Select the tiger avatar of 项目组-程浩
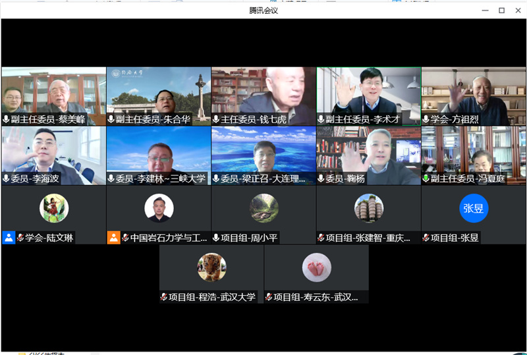The image size is (527, 355). point(211,267)
